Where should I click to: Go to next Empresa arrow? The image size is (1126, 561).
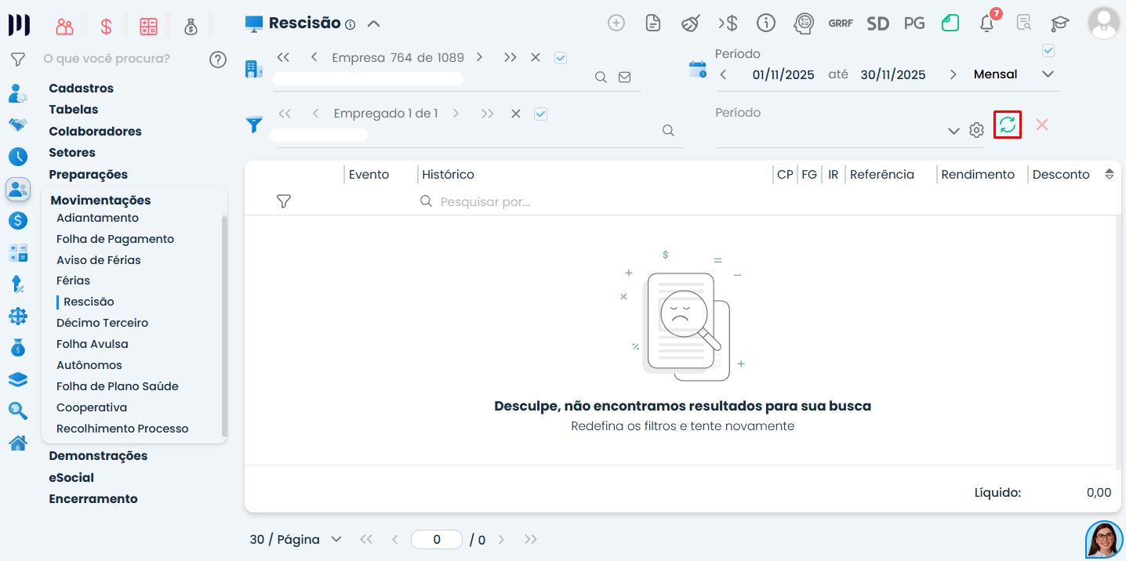pyautogui.click(x=479, y=57)
